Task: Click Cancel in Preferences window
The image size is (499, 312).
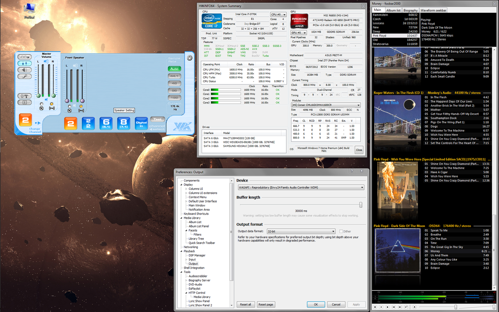Action: click(336, 304)
